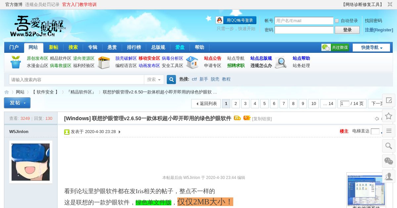Open the WeChat follow button (关注微信)
397x208 pixels.
click(x=335, y=48)
